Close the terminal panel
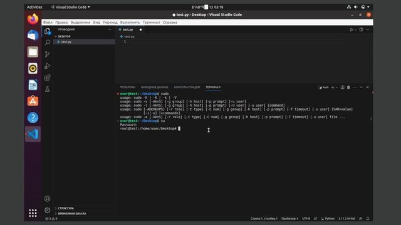 click(x=368, y=87)
